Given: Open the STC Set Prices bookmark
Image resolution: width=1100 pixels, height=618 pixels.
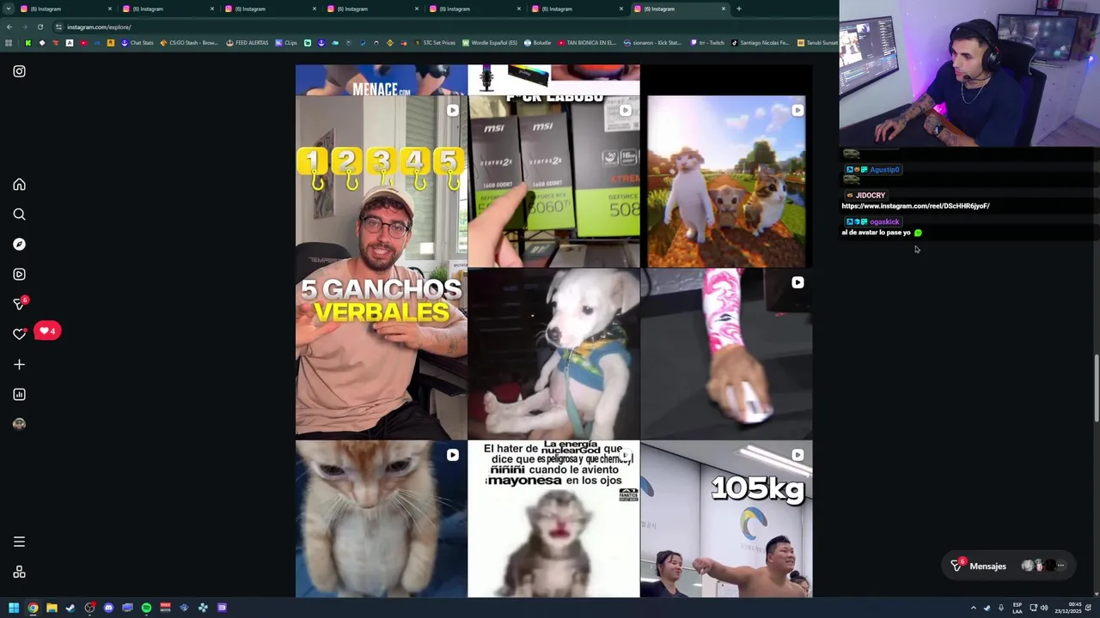Looking at the screenshot, I should (435, 43).
